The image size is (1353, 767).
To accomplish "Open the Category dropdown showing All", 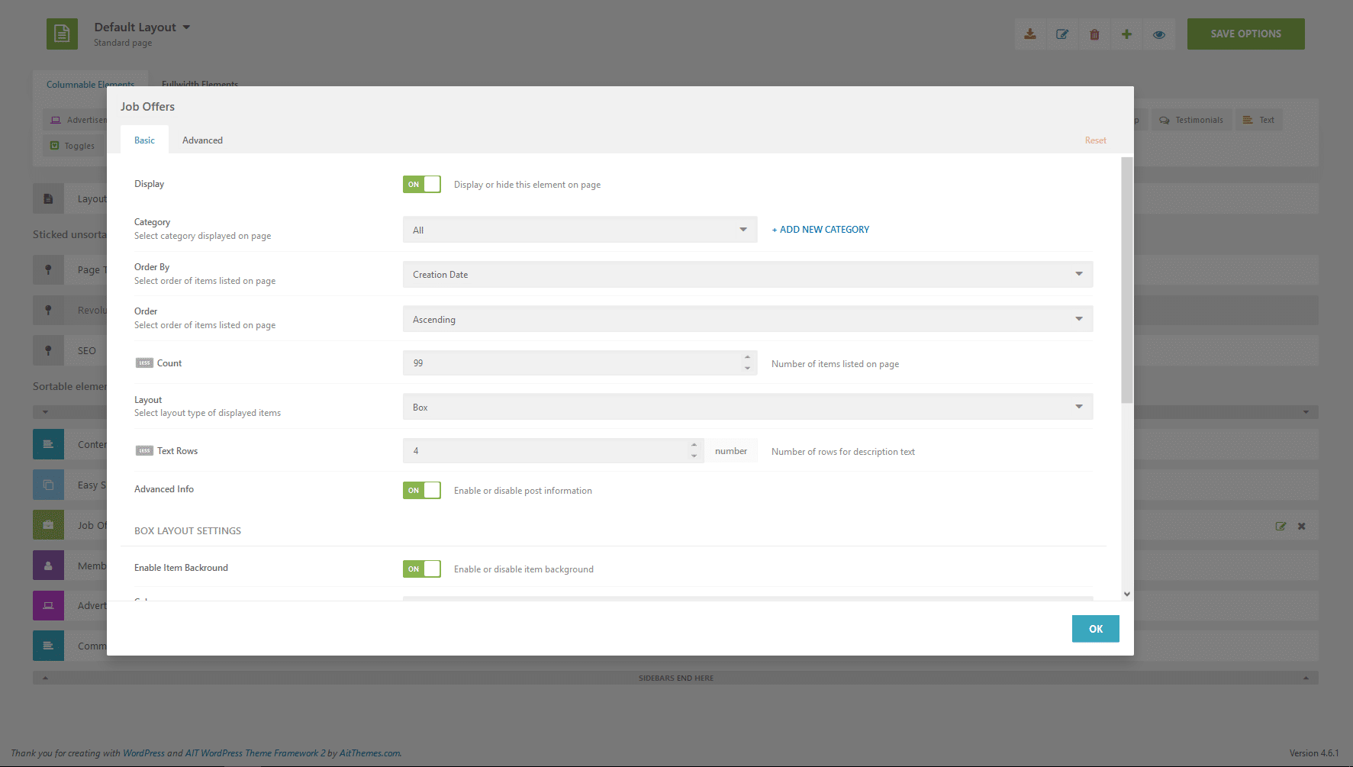I will coord(580,230).
